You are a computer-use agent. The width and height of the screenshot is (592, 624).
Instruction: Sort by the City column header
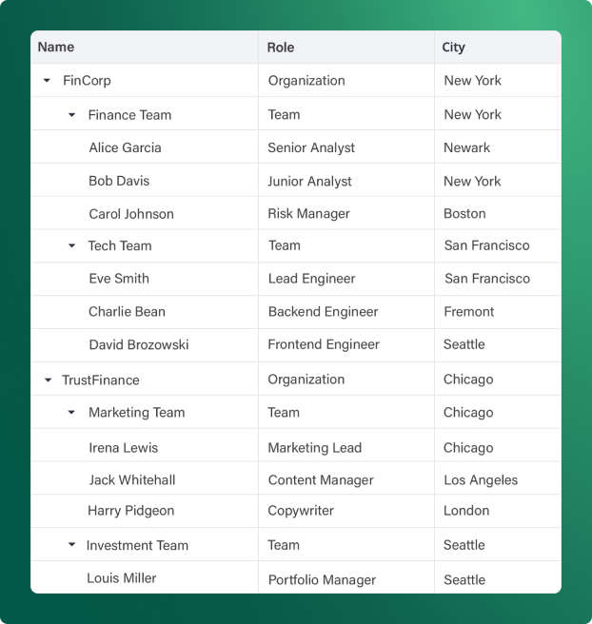(453, 48)
